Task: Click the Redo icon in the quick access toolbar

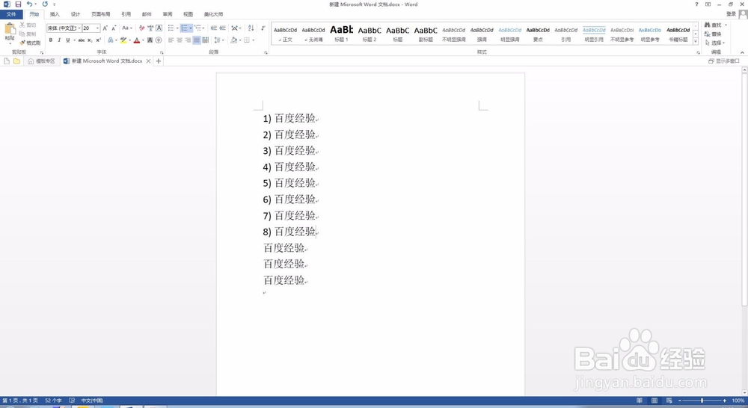Action: tap(45, 4)
